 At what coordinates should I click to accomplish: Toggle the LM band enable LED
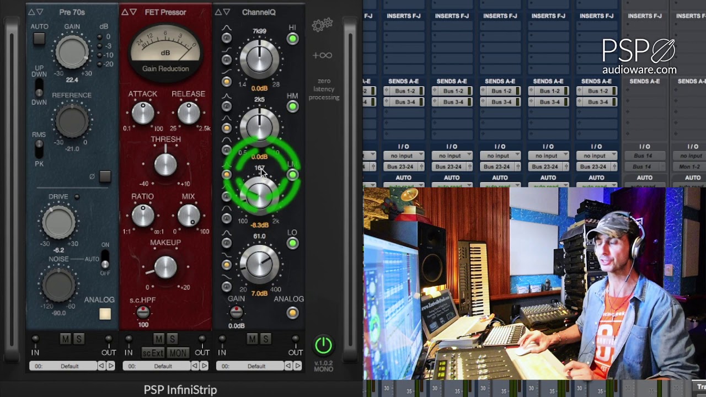(292, 175)
